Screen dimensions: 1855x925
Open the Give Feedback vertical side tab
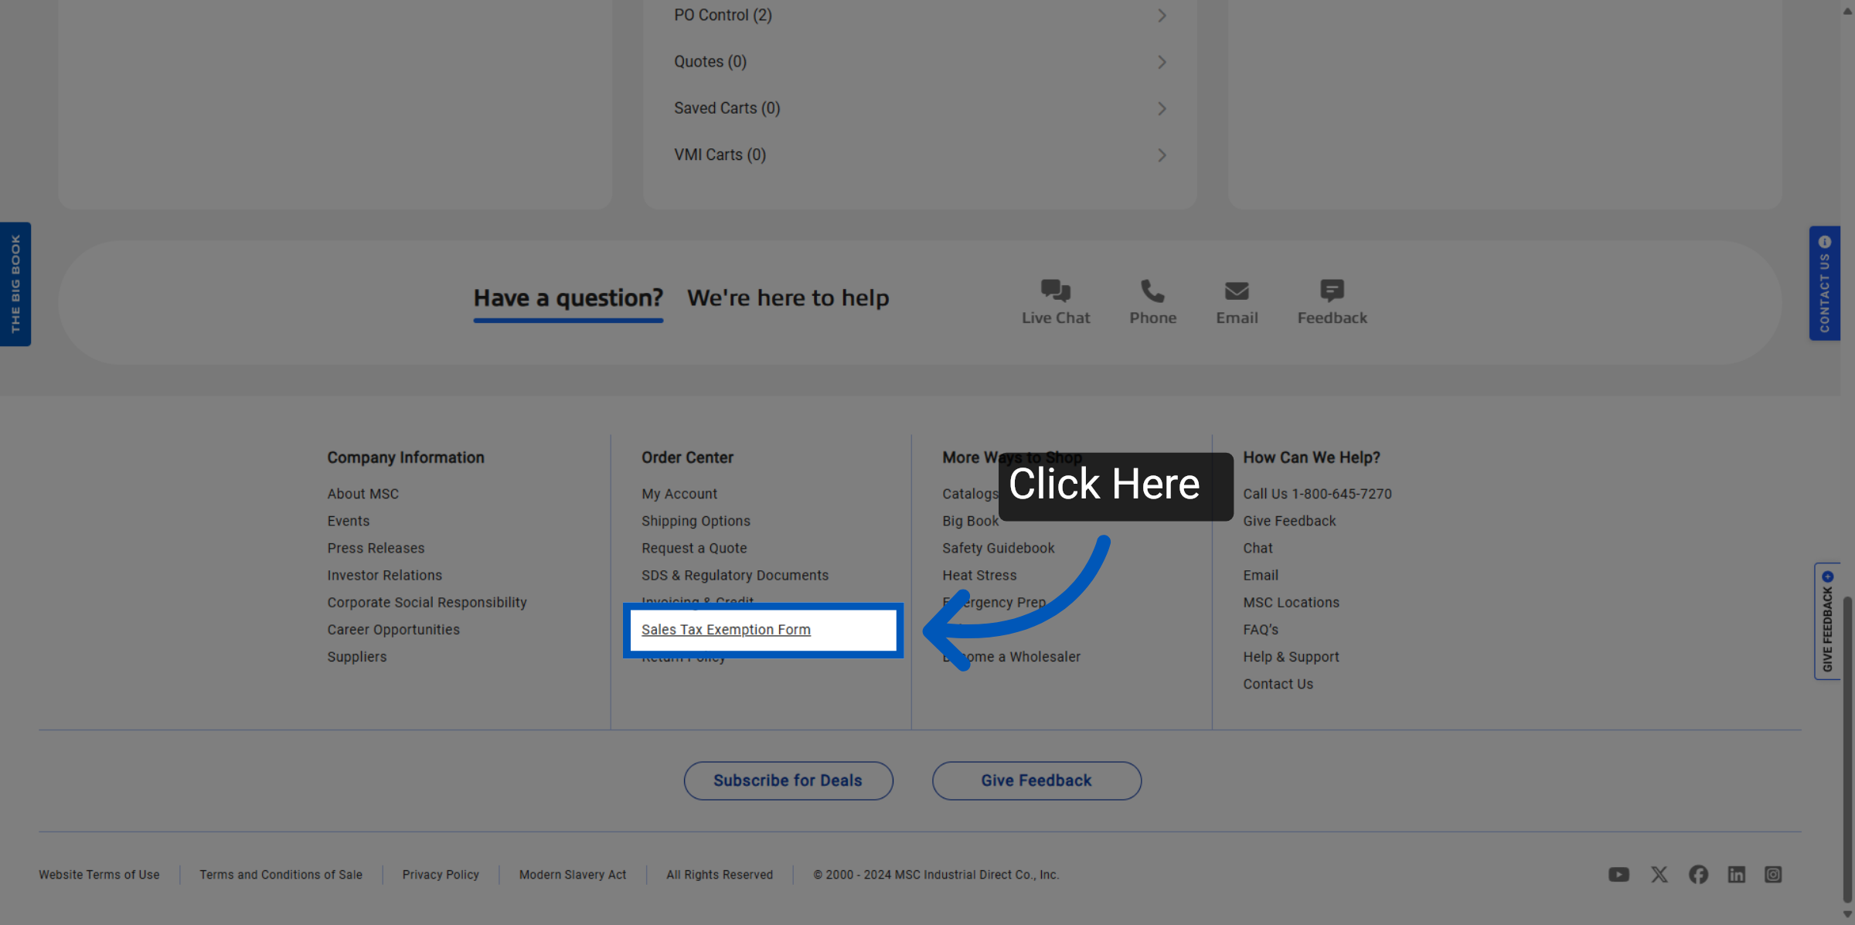pyautogui.click(x=1827, y=621)
